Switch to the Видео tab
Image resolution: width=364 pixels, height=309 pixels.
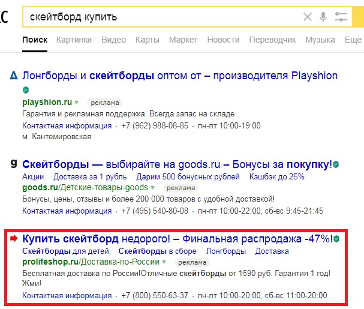pyautogui.click(x=114, y=40)
